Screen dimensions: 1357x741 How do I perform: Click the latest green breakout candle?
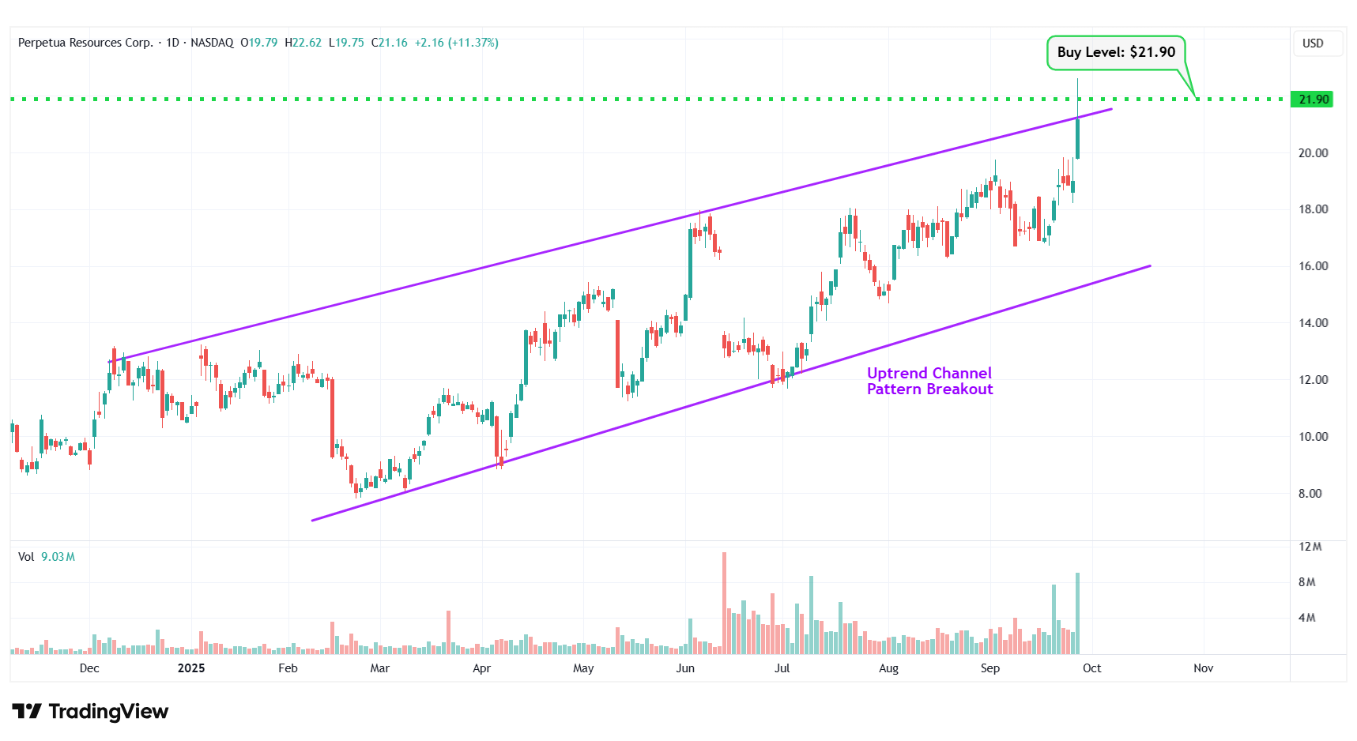[x=1077, y=138]
